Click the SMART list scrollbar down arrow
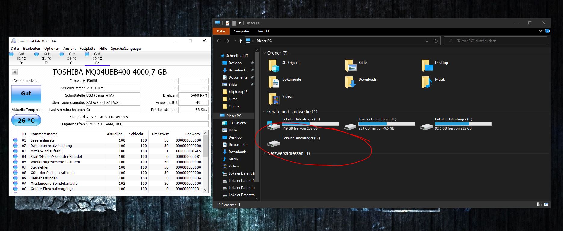563x231 pixels. tap(206, 190)
